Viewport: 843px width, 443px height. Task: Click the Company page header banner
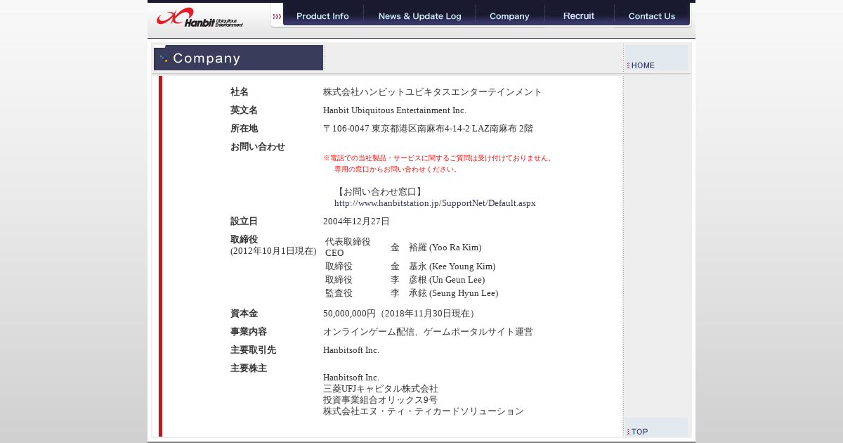pos(238,58)
